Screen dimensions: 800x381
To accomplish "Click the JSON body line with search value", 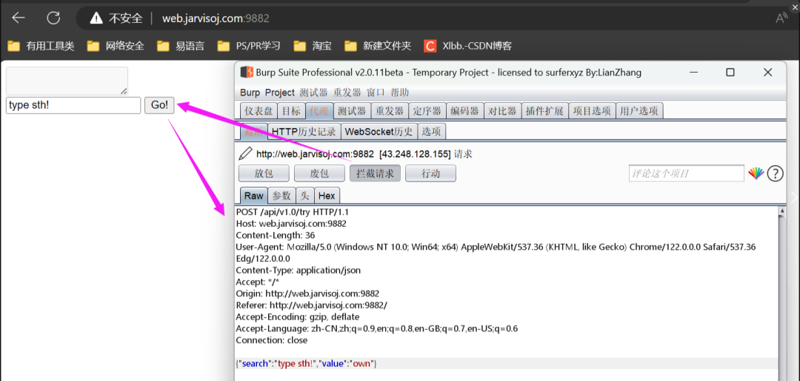I will [x=307, y=364].
